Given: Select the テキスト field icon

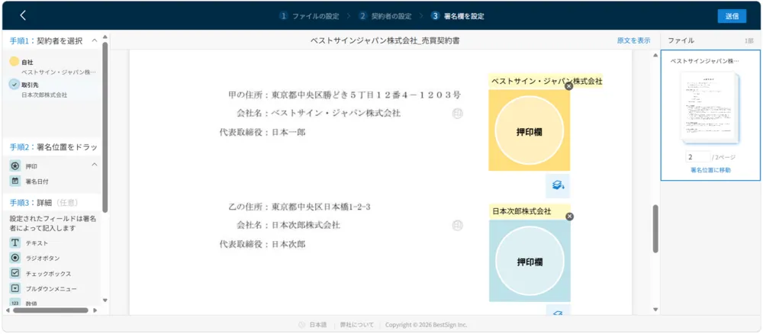Looking at the screenshot, I should point(15,242).
